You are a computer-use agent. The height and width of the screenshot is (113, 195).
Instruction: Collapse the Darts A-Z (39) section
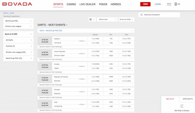[18, 34]
